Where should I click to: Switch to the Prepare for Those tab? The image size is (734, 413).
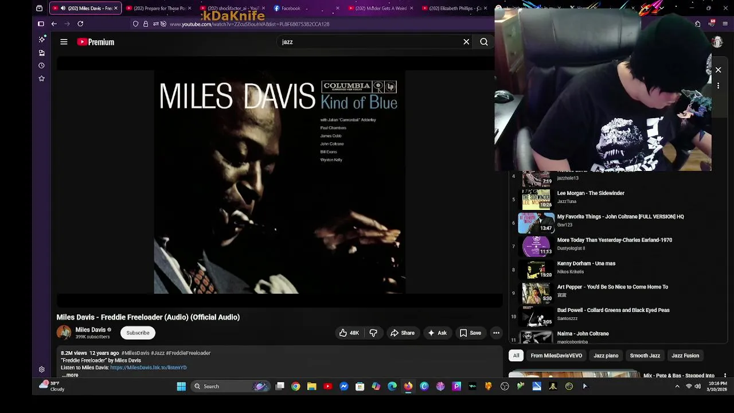[159, 8]
